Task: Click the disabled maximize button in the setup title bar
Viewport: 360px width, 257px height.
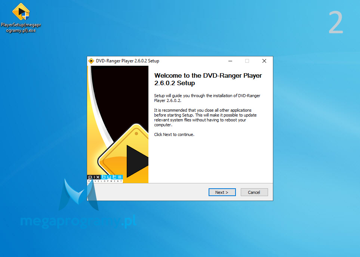Action: [247, 61]
